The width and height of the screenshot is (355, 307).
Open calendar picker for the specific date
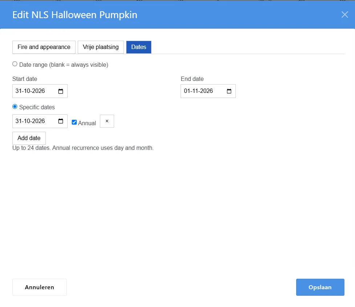(61, 121)
